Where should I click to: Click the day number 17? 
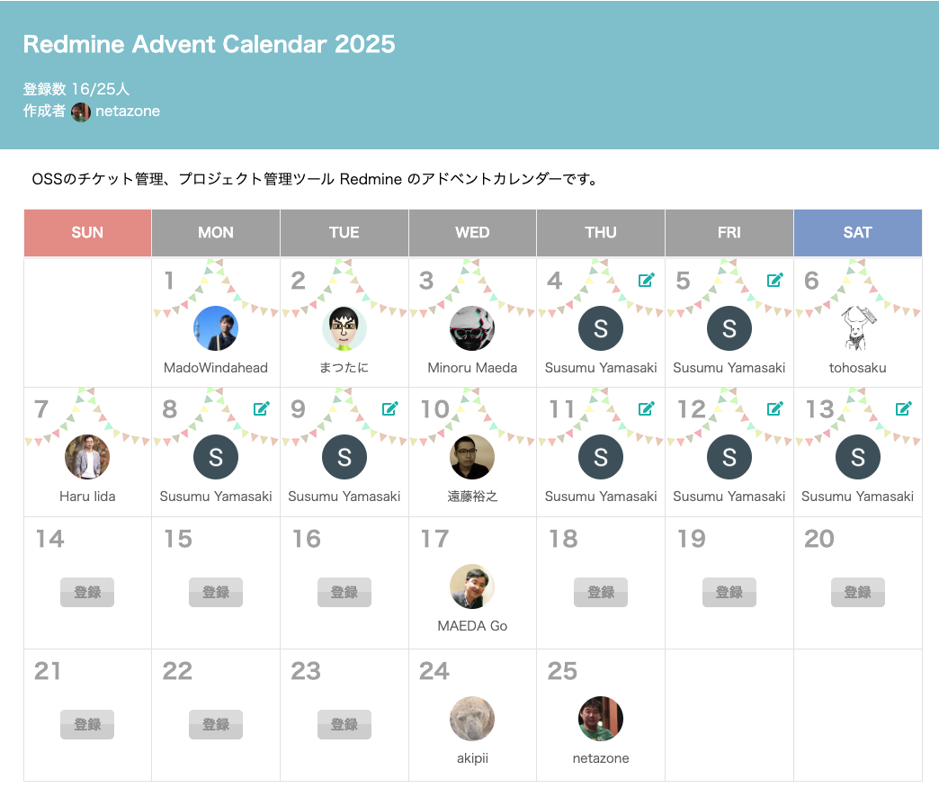pyautogui.click(x=434, y=539)
